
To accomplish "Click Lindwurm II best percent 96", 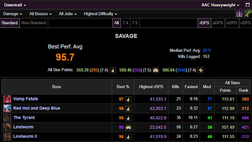I will coord(121,137).
